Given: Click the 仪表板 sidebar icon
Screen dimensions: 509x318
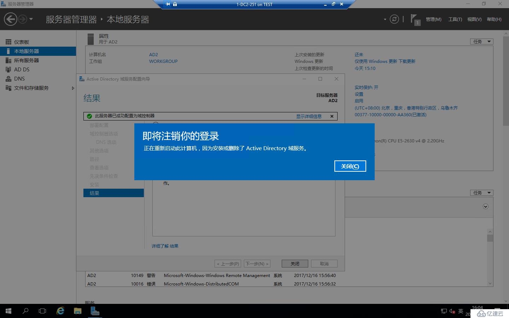Looking at the screenshot, I should pos(8,42).
